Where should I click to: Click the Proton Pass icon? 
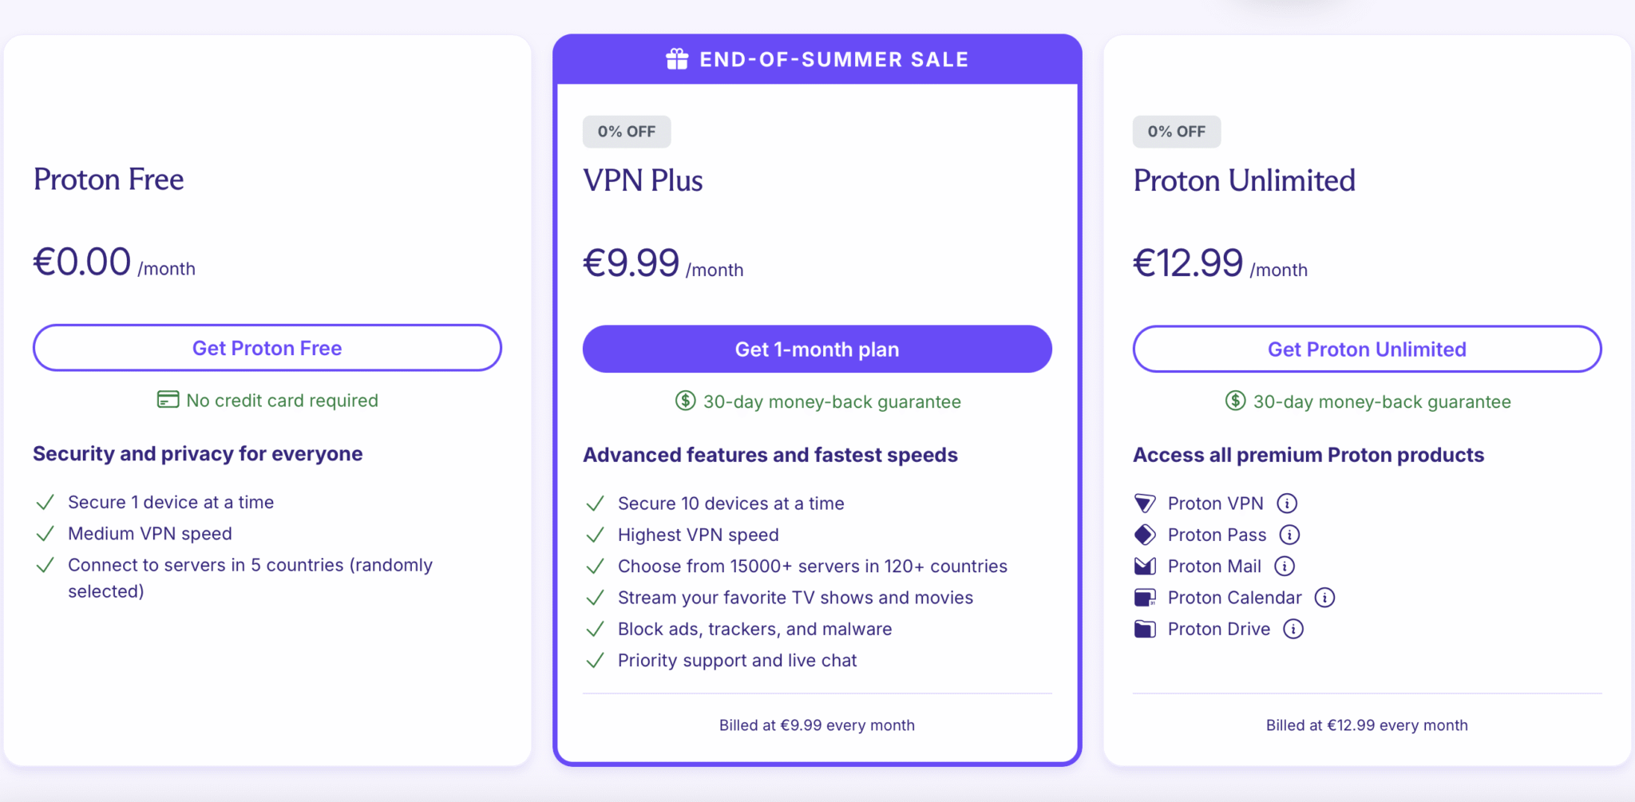click(x=1145, y=535)
